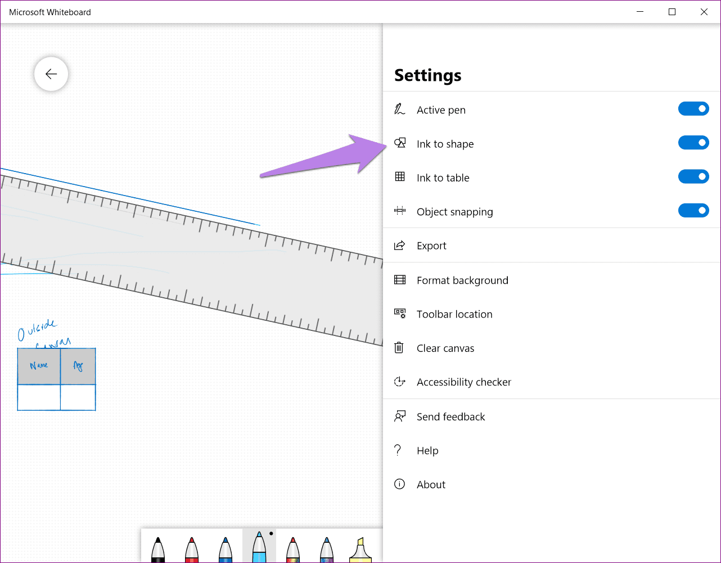
Task: Click the Object snapping icon
Action: [400, 211]
